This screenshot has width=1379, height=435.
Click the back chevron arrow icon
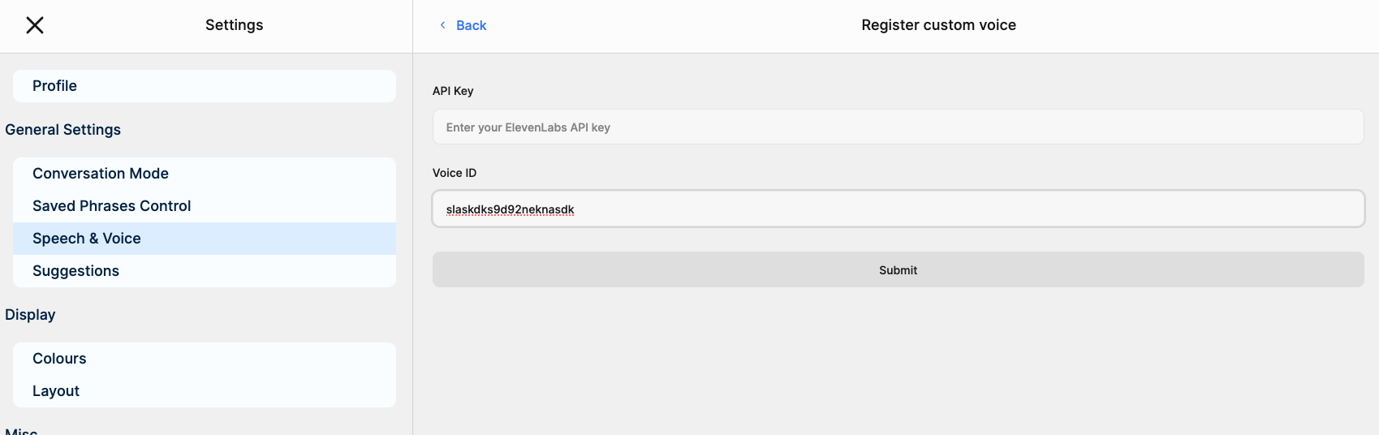[442, 25]
